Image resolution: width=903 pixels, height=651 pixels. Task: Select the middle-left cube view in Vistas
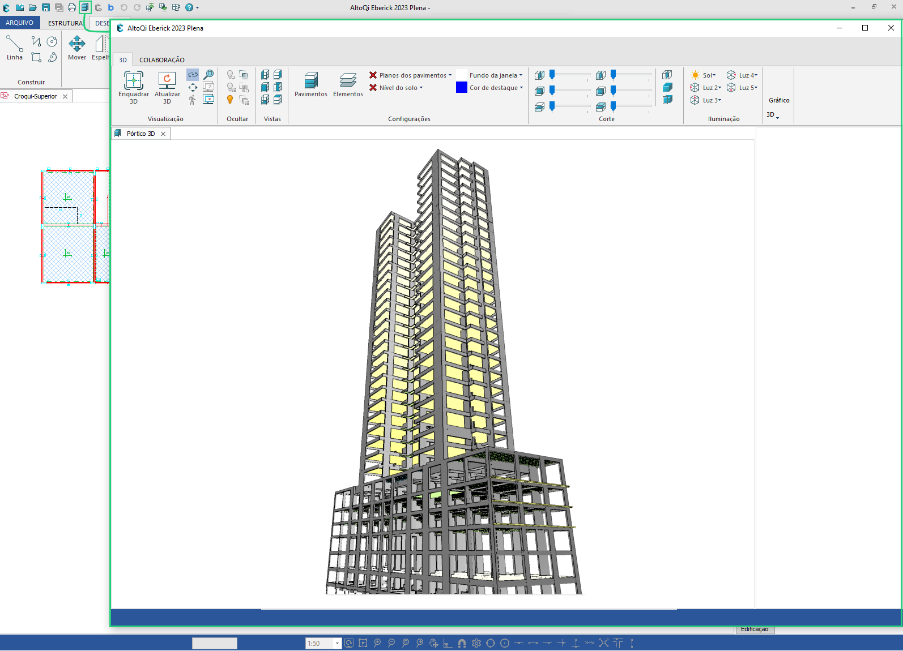point(265,87)
